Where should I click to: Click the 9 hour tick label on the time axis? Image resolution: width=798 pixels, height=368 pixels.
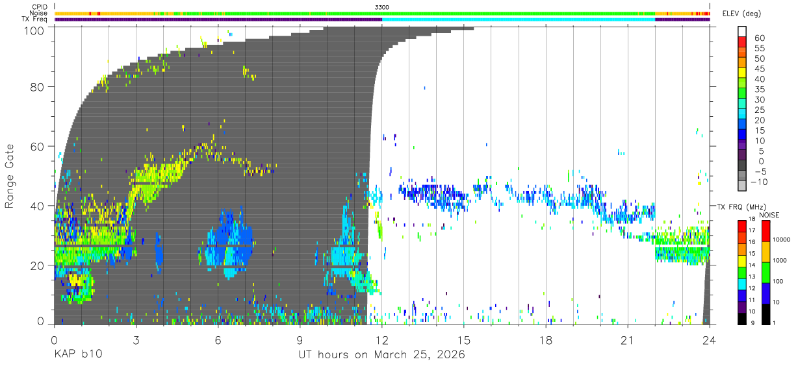[x=300, y=341]
